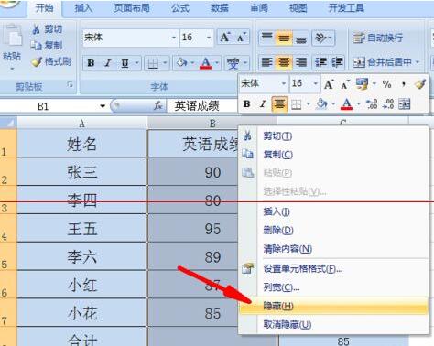Align text right in ribbon
434x346 pixels.
pyautogui.click(x=301, y=62)
